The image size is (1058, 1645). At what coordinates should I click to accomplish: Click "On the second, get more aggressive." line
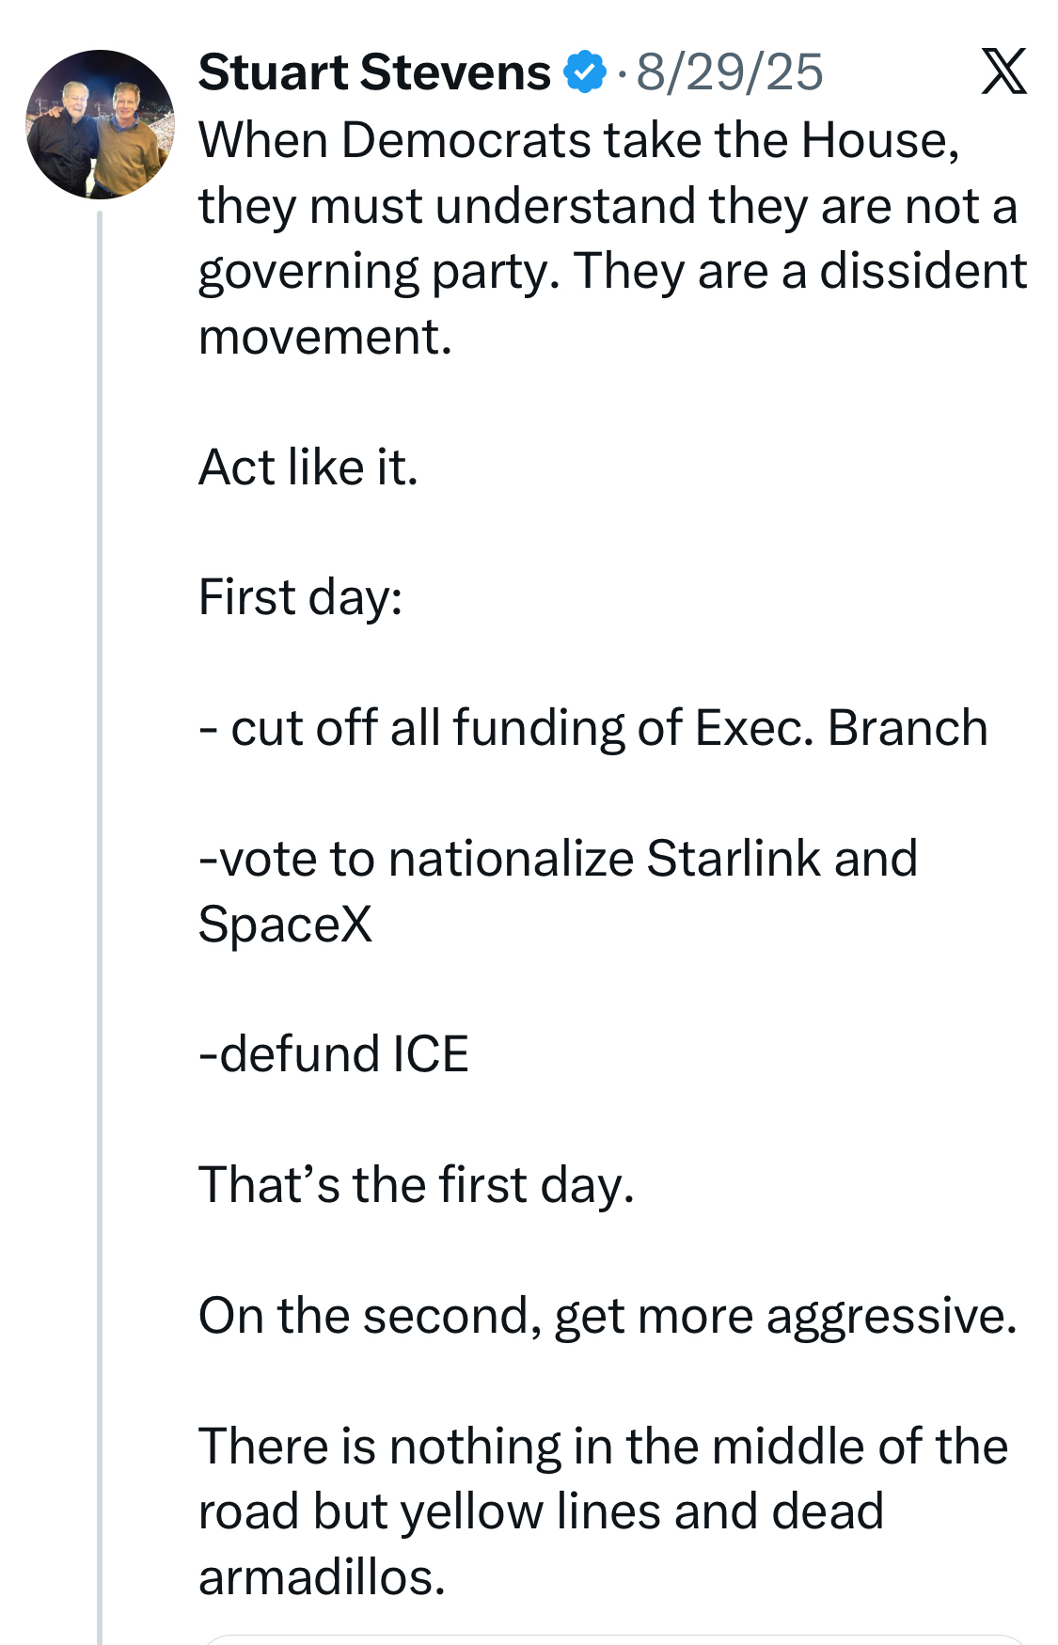(x=608, y=1316)
